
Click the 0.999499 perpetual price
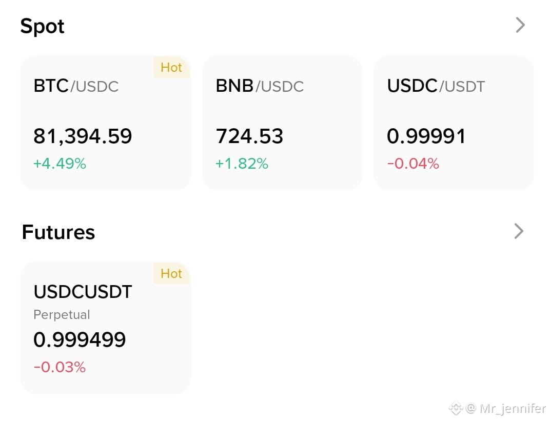[80, 339]
